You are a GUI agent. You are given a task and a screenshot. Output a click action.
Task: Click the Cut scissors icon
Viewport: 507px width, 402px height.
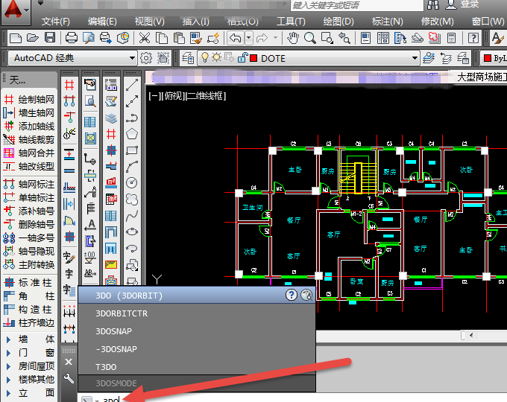tap(144, 38)
